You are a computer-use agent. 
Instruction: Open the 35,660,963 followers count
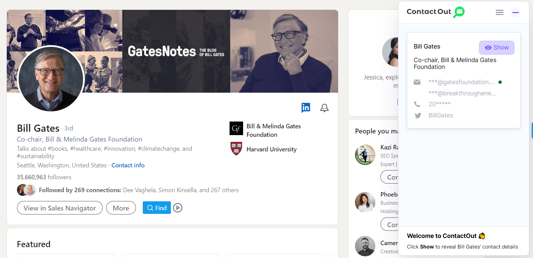point(44,177)
